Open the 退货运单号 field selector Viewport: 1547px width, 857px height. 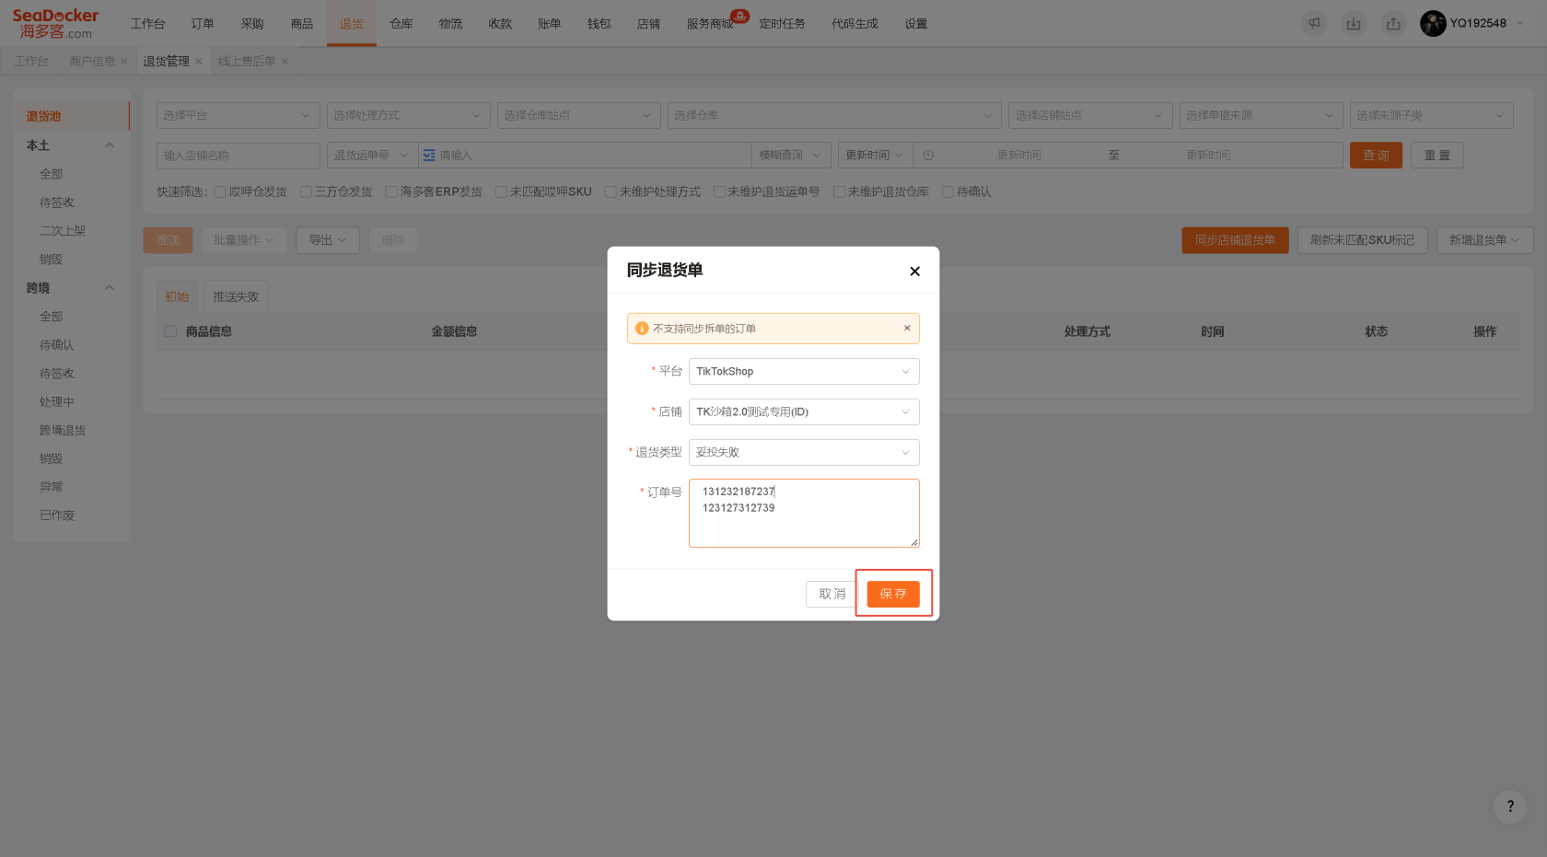pyautogui.click(x=372, y=155)
